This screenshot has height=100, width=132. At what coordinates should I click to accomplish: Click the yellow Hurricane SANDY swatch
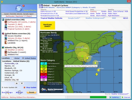coord(47,26)
